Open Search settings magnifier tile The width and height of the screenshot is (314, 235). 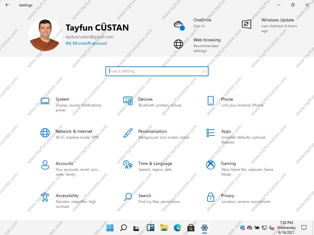point(152,198)
